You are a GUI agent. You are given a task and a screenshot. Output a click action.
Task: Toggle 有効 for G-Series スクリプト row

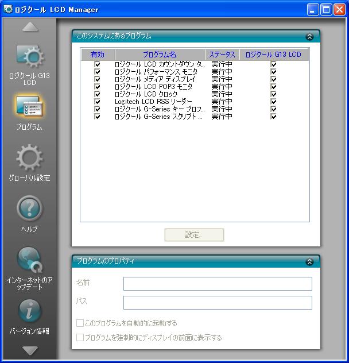[98, 116]
